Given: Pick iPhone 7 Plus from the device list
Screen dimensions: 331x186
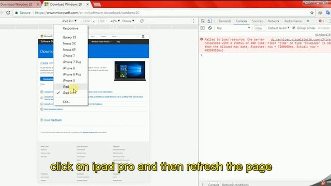Looking at the screenshot, I should click(x=71, y=62).
